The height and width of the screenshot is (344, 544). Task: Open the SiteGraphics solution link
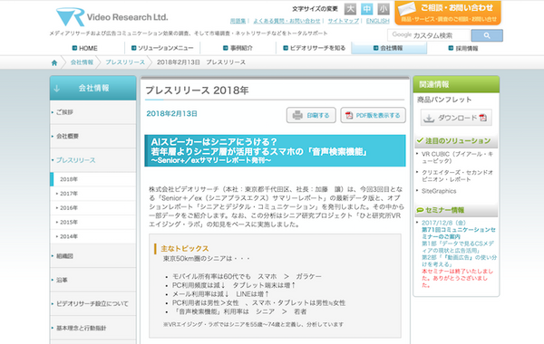[x=439, y=191]
